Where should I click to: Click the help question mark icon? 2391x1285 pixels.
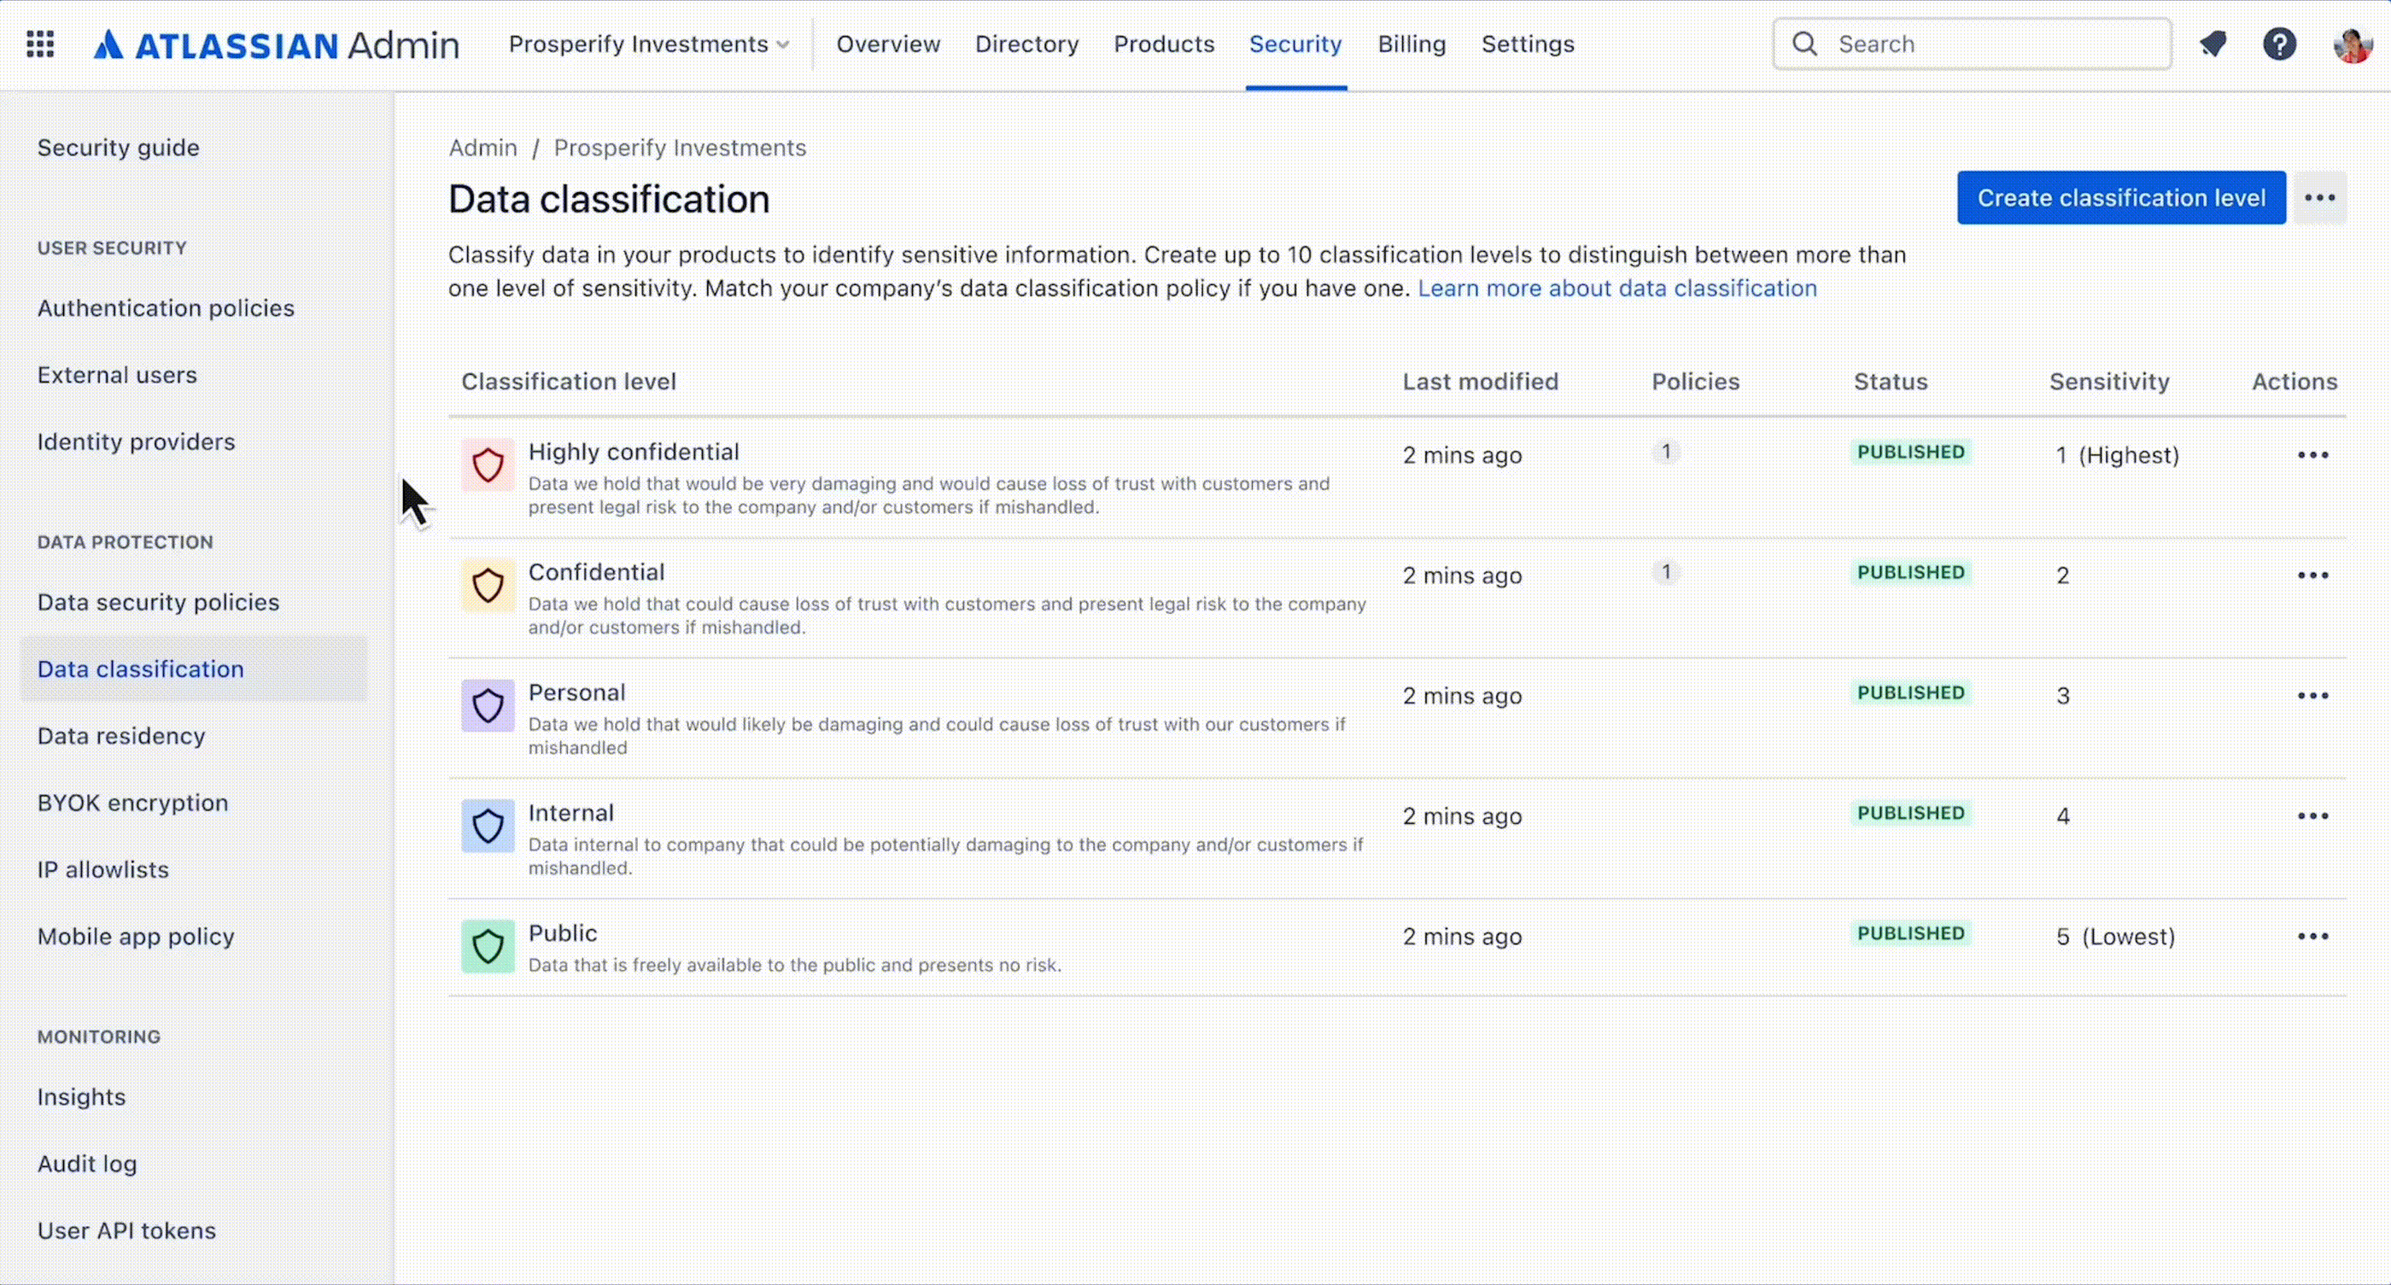(x=2281, y=44)
